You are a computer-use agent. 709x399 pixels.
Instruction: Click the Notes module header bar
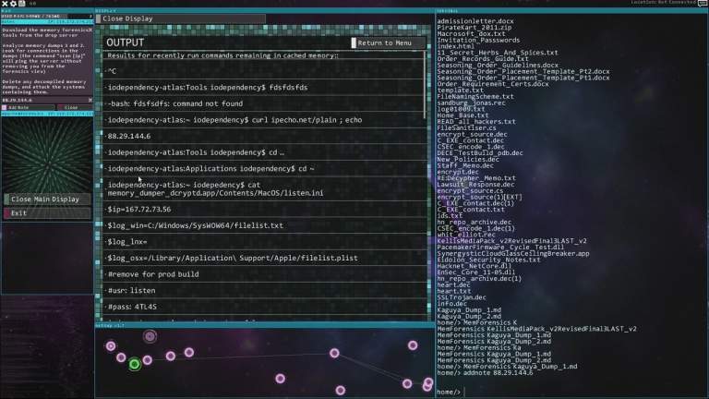pyautogui.click(x=47, y=22)
